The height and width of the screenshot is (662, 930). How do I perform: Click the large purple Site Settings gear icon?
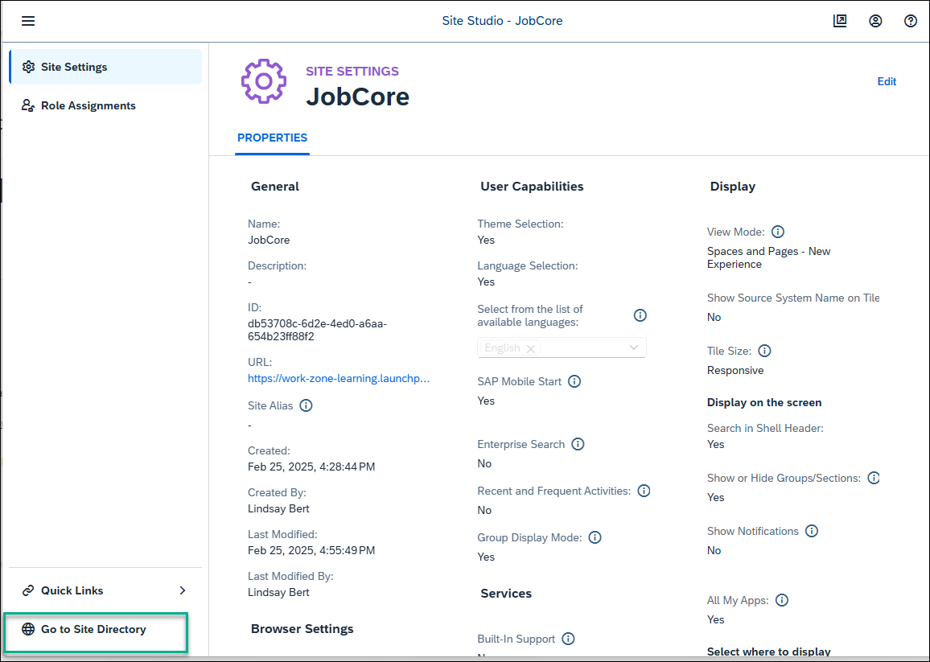click(264, 81)
